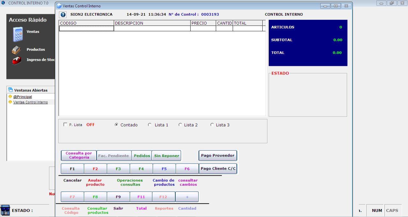The height and width of the screenshot is (217, 408).
Task: Click the F11 Total button
Action: click(141, 197)
